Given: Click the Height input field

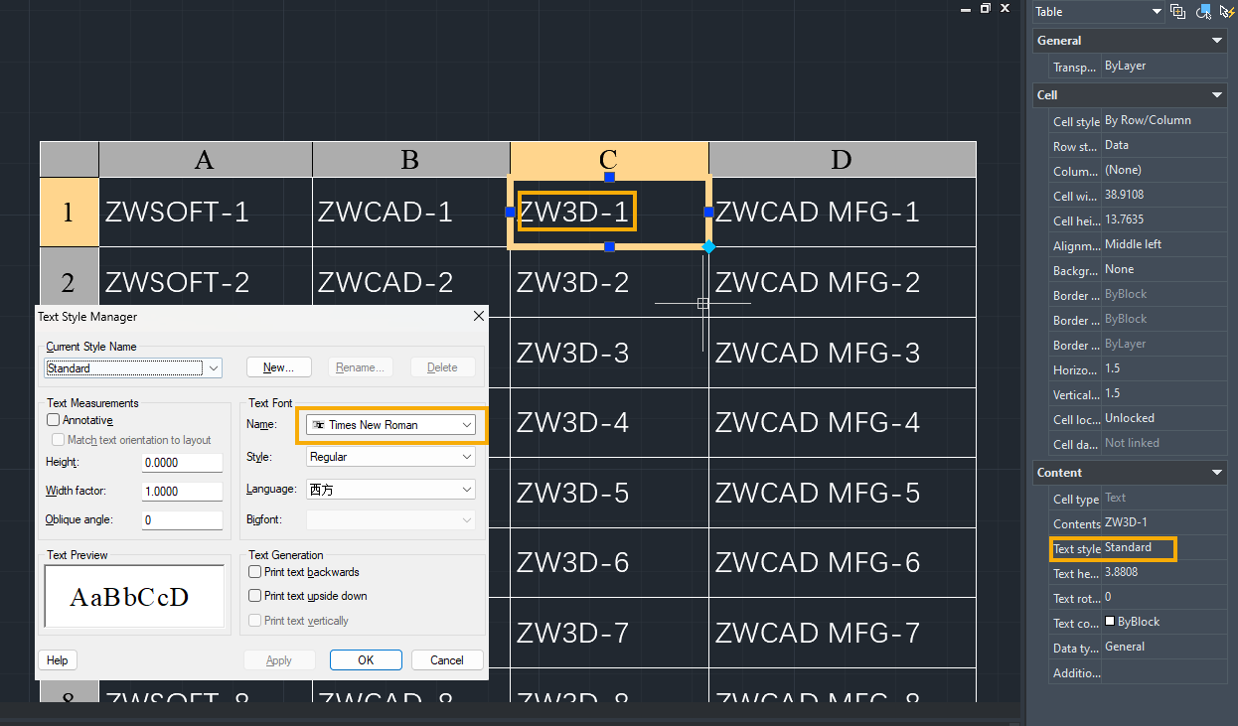Looking at the screenshot, I should (183, 463).
